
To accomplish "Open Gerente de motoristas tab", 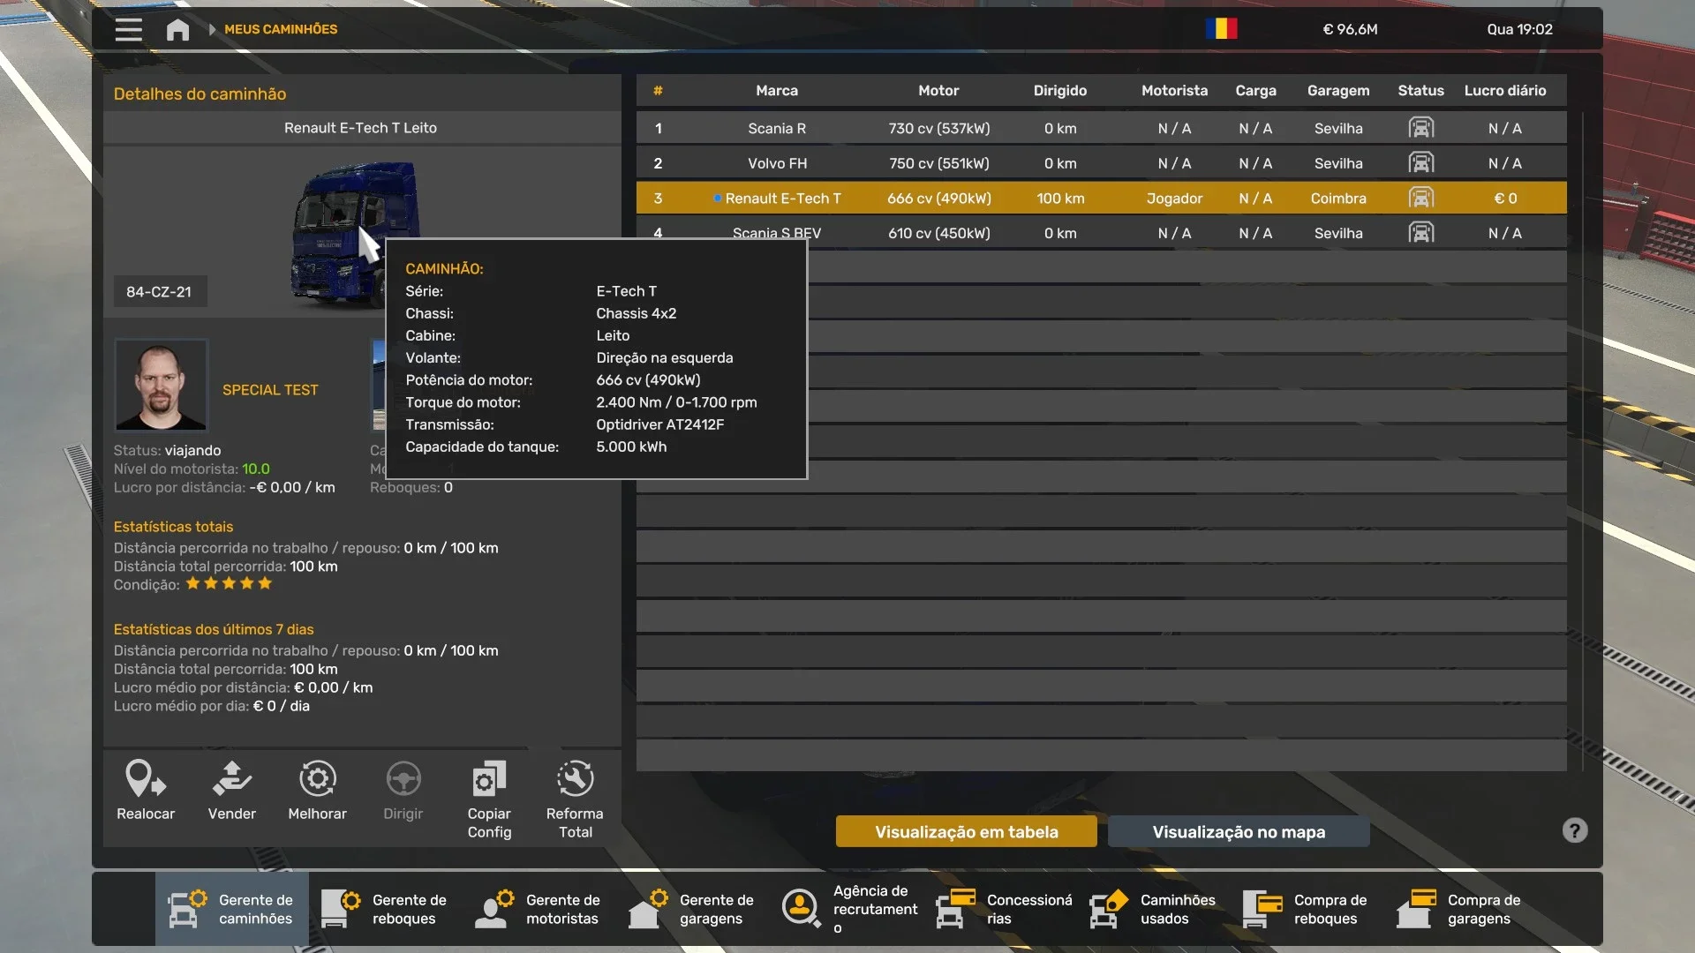I will pos(539,909).
